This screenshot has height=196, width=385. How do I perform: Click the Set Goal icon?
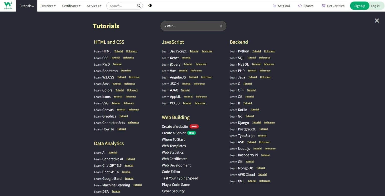pyautogui.click(x=274, y=6)
